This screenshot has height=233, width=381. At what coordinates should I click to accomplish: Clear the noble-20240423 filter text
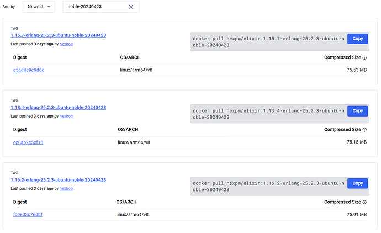(131, 7)
